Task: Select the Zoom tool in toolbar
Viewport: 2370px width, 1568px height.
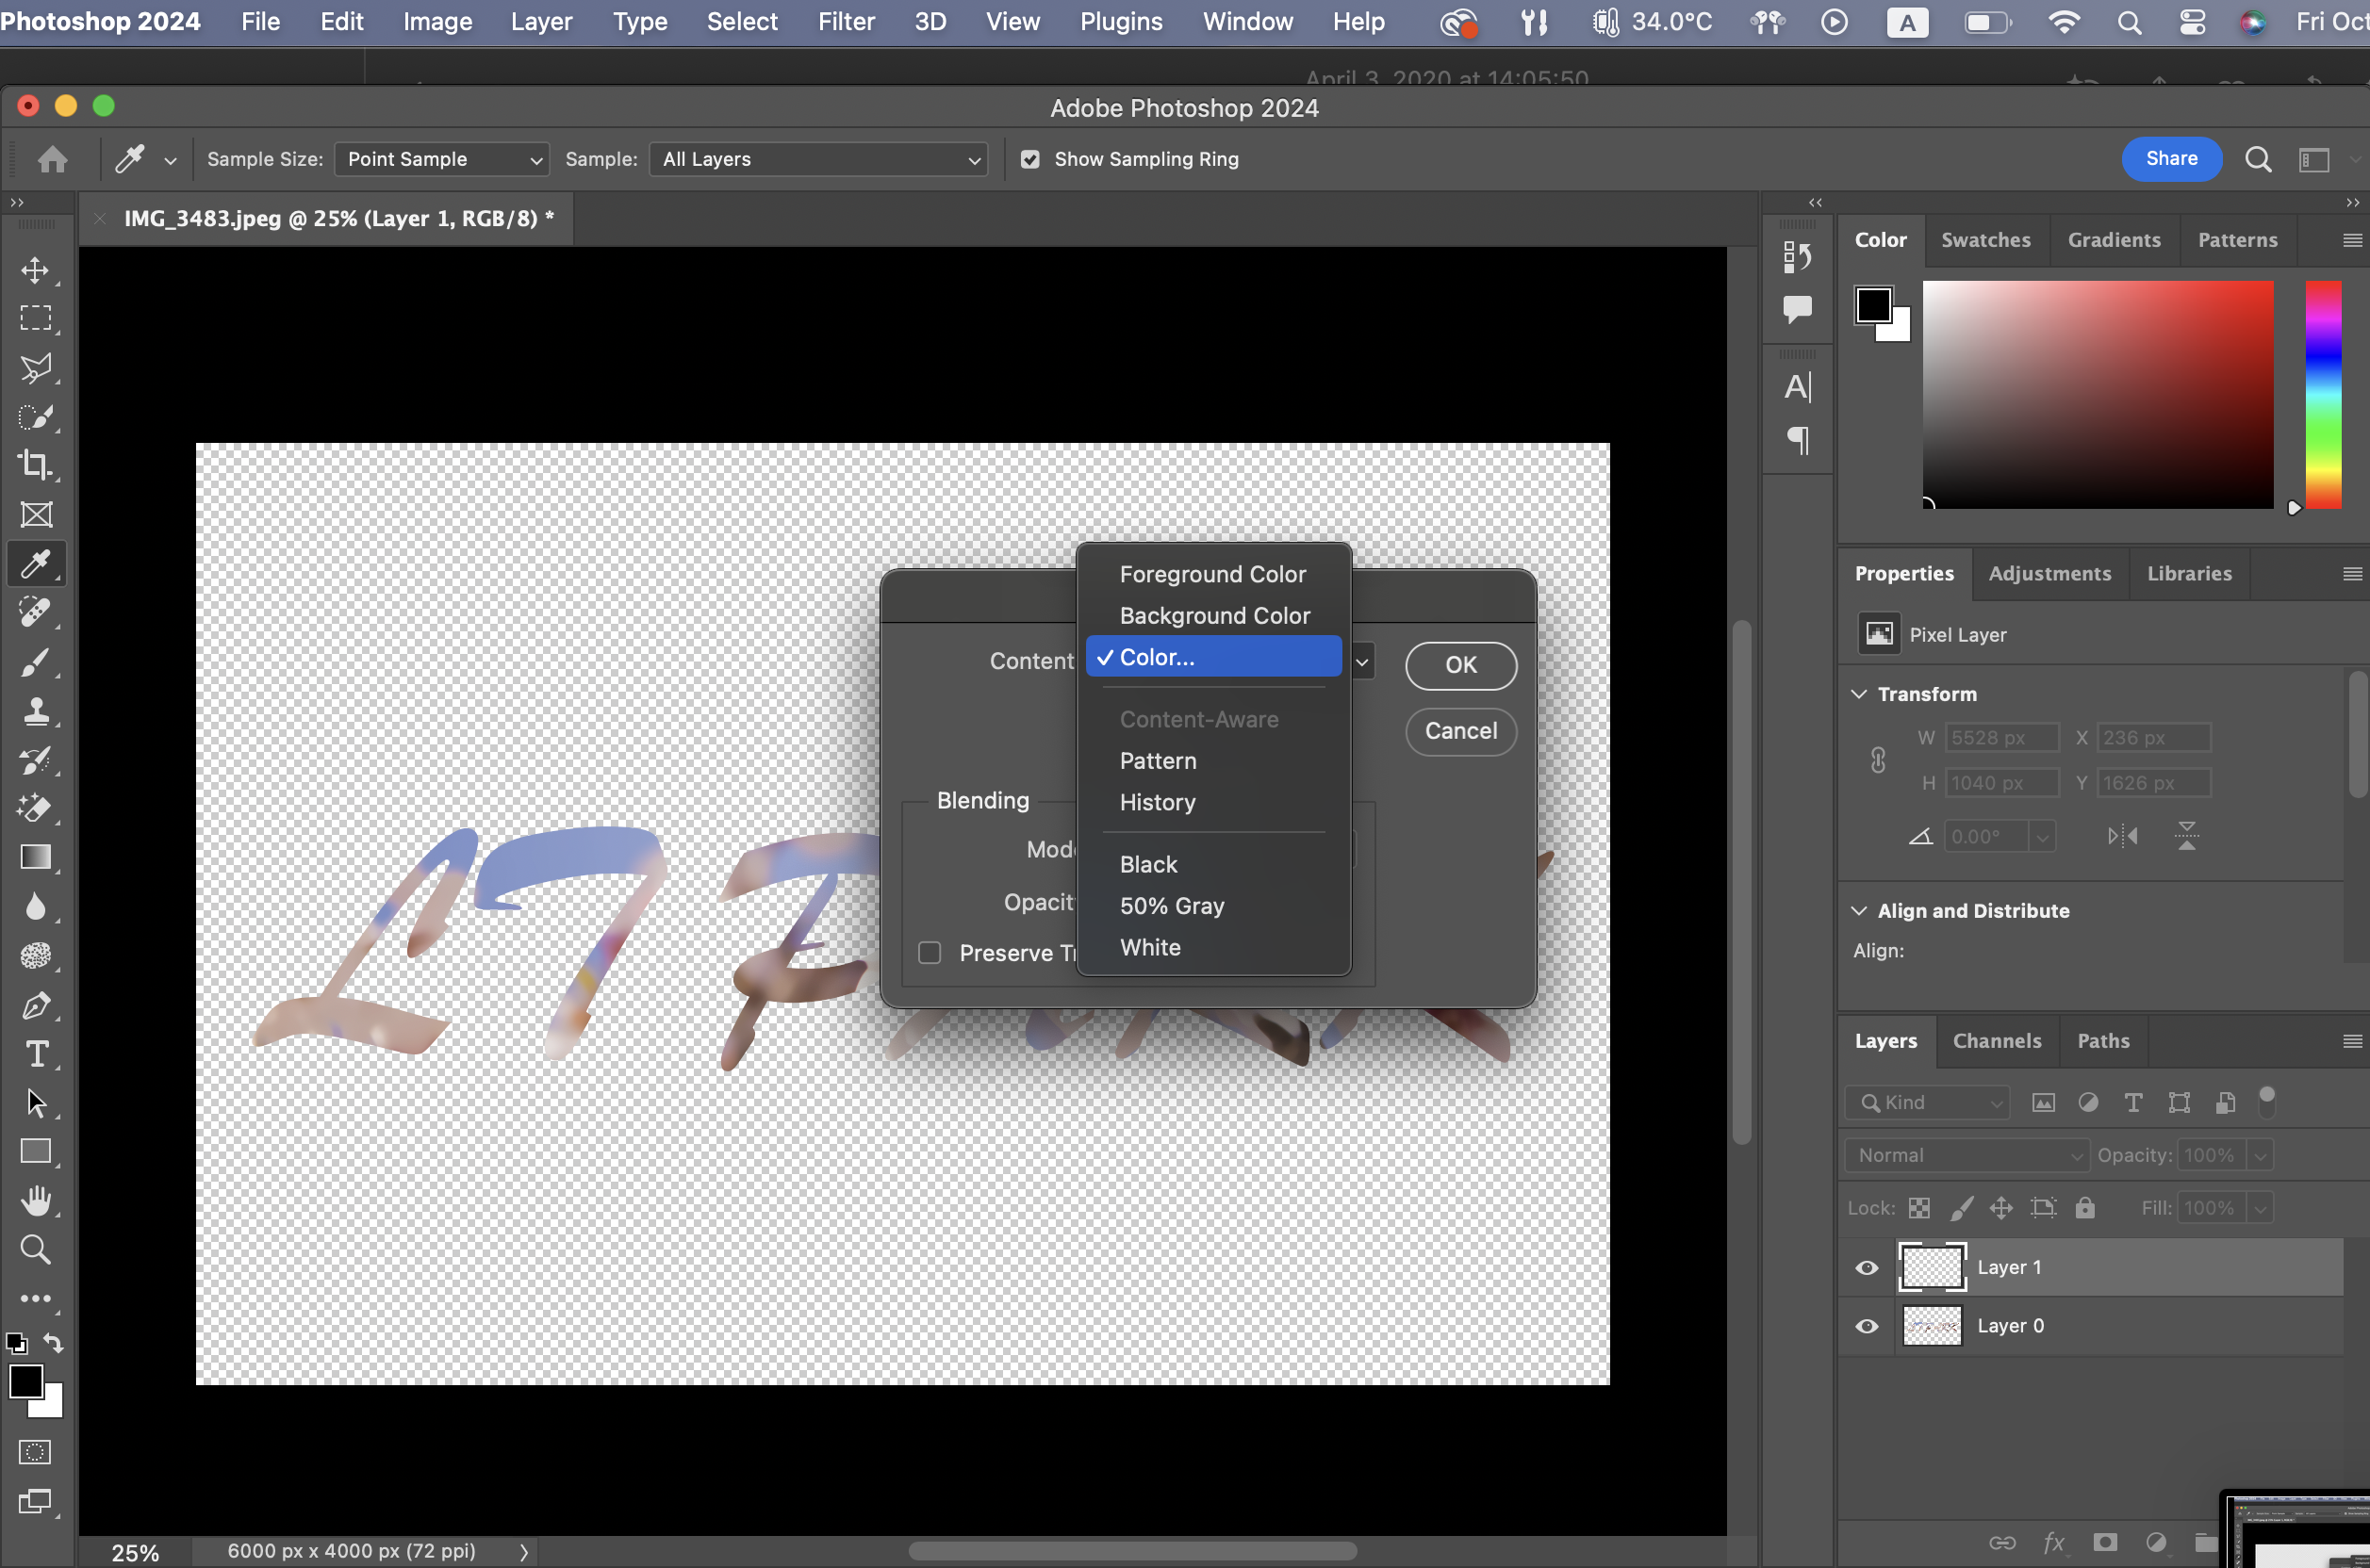Action: point(36,1250)
